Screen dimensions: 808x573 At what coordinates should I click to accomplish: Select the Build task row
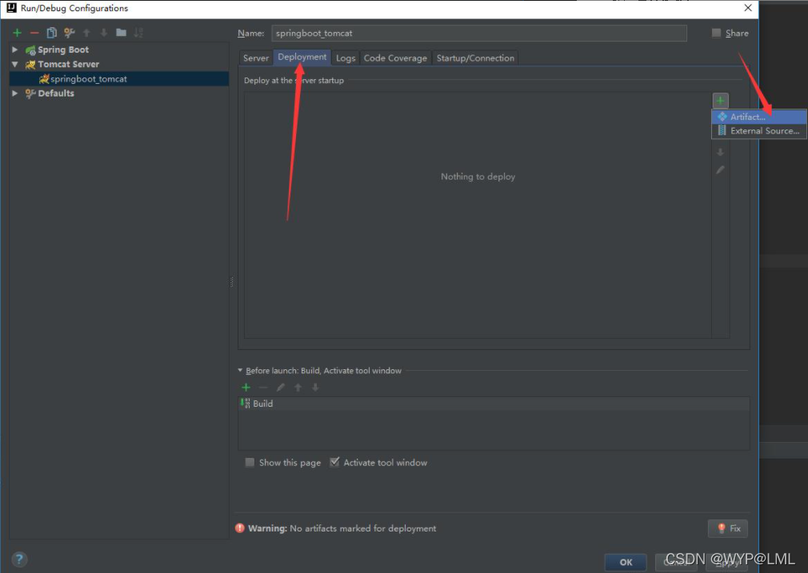point(494,404)
